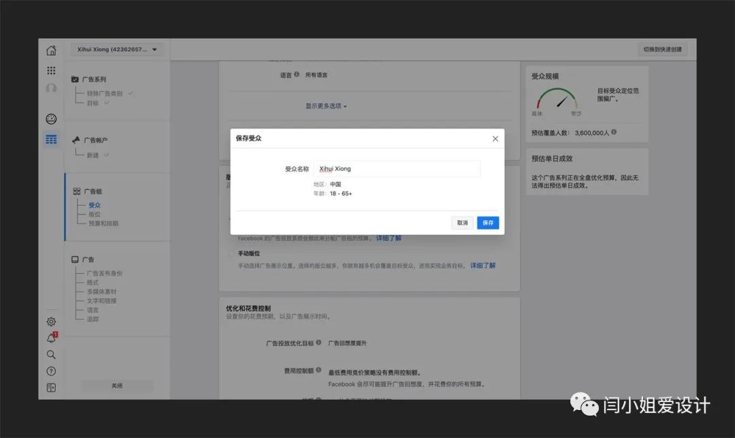Click the search magnifier icon in the rail
The height and width of the screenshot is (438, 735).
click(x=51, y=354)
